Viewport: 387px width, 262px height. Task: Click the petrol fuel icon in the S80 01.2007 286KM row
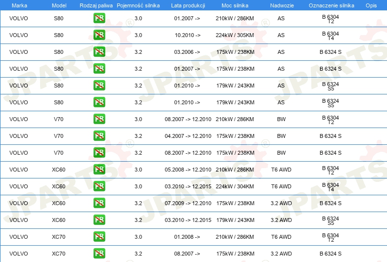(x=99, y=18)
